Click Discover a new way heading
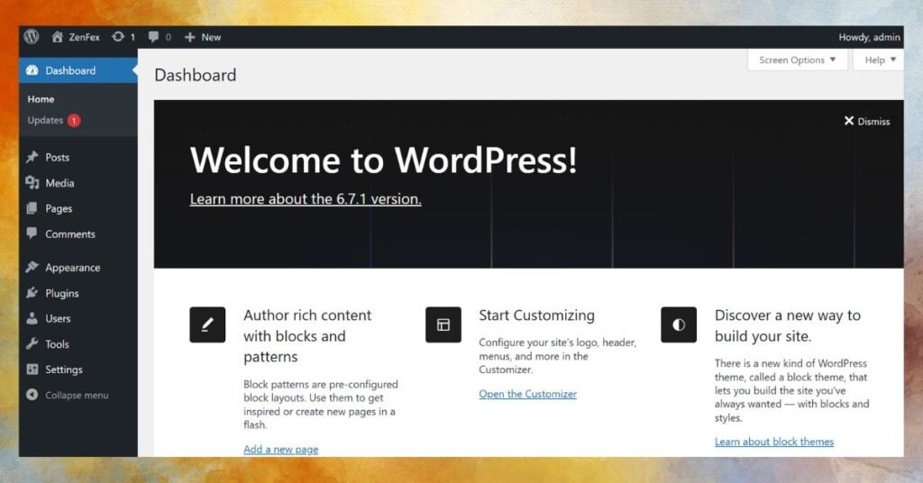The height and width of the screenshot is (483, 923). click(788, 325)
